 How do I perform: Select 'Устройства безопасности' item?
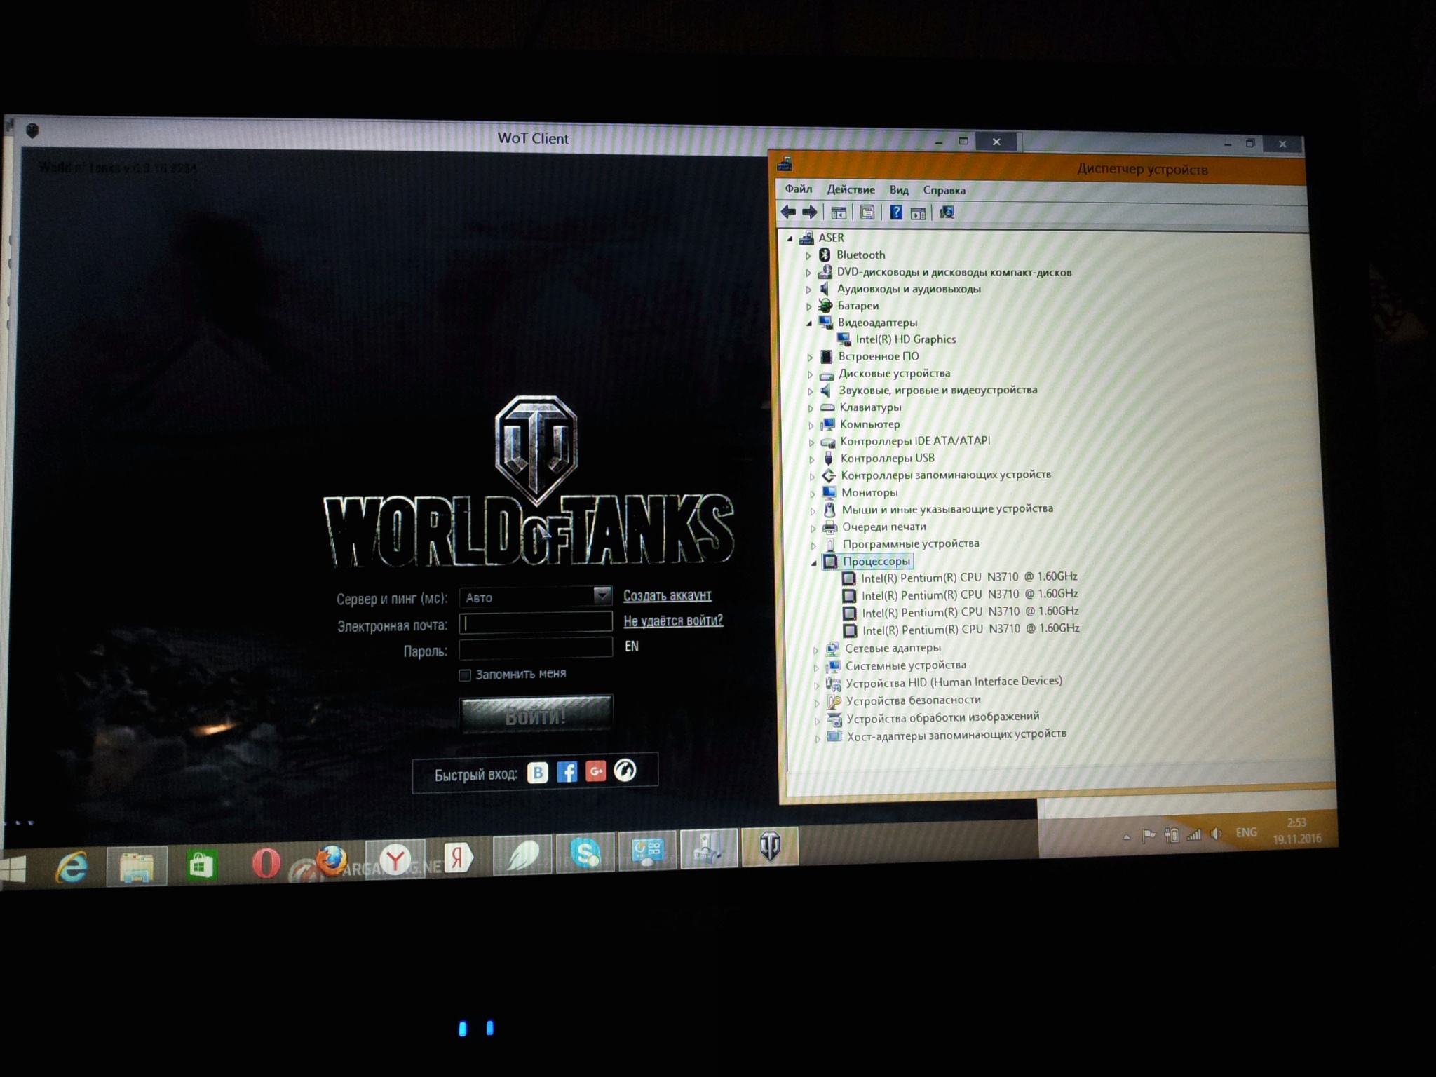[x=913, y=700]
